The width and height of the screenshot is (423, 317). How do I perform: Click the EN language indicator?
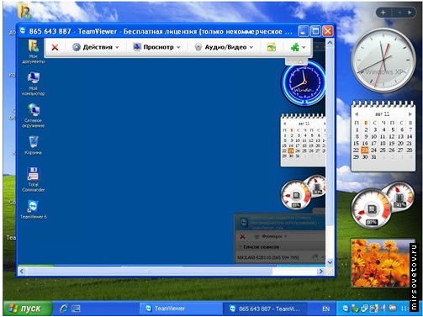coord(325,309)
